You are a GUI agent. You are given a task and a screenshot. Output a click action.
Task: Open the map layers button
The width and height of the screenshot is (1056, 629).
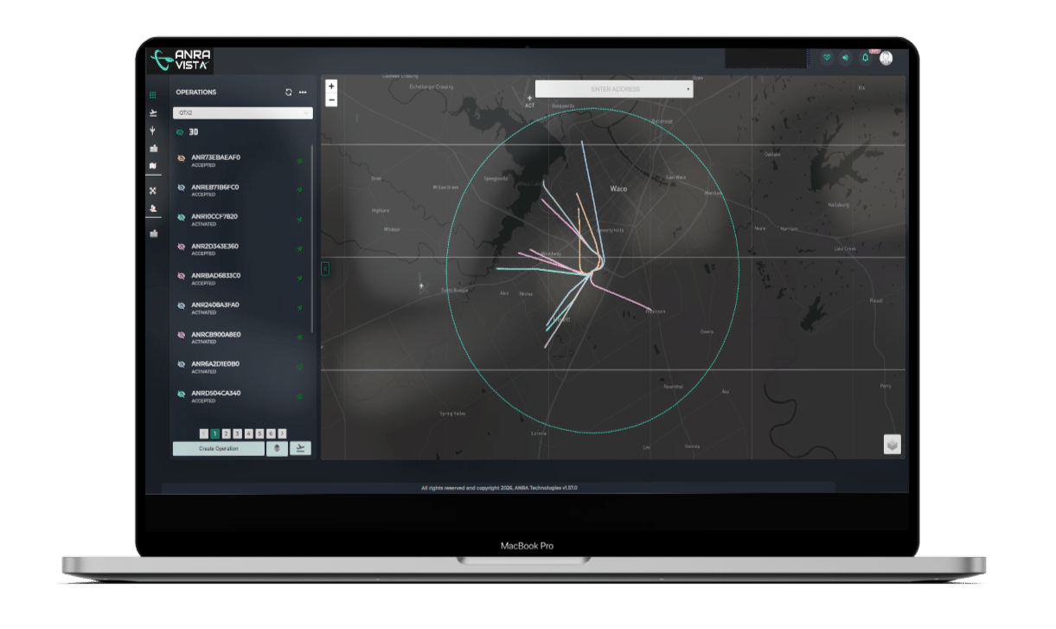(x=893, y=444)
